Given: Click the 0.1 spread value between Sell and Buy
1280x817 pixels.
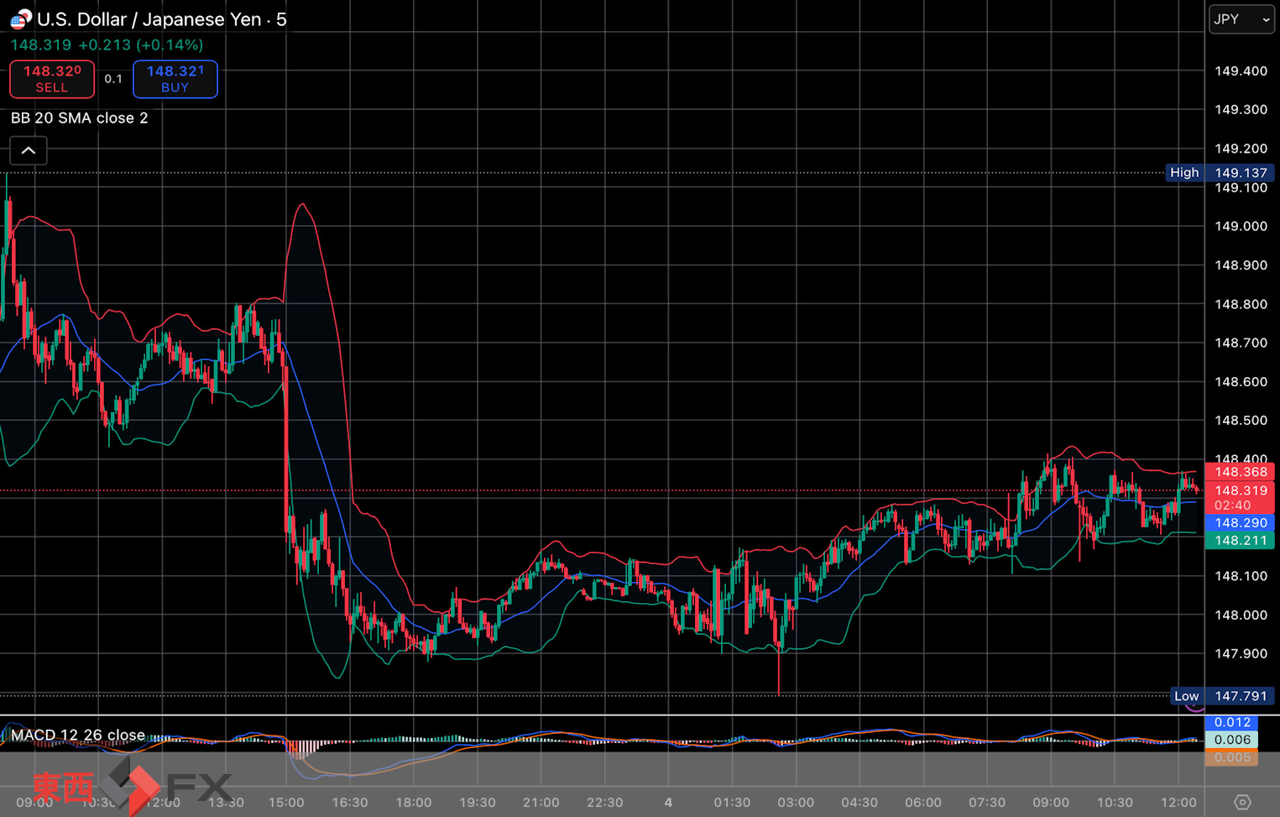Looking at the screenshot, I should [x=113, y=79].
